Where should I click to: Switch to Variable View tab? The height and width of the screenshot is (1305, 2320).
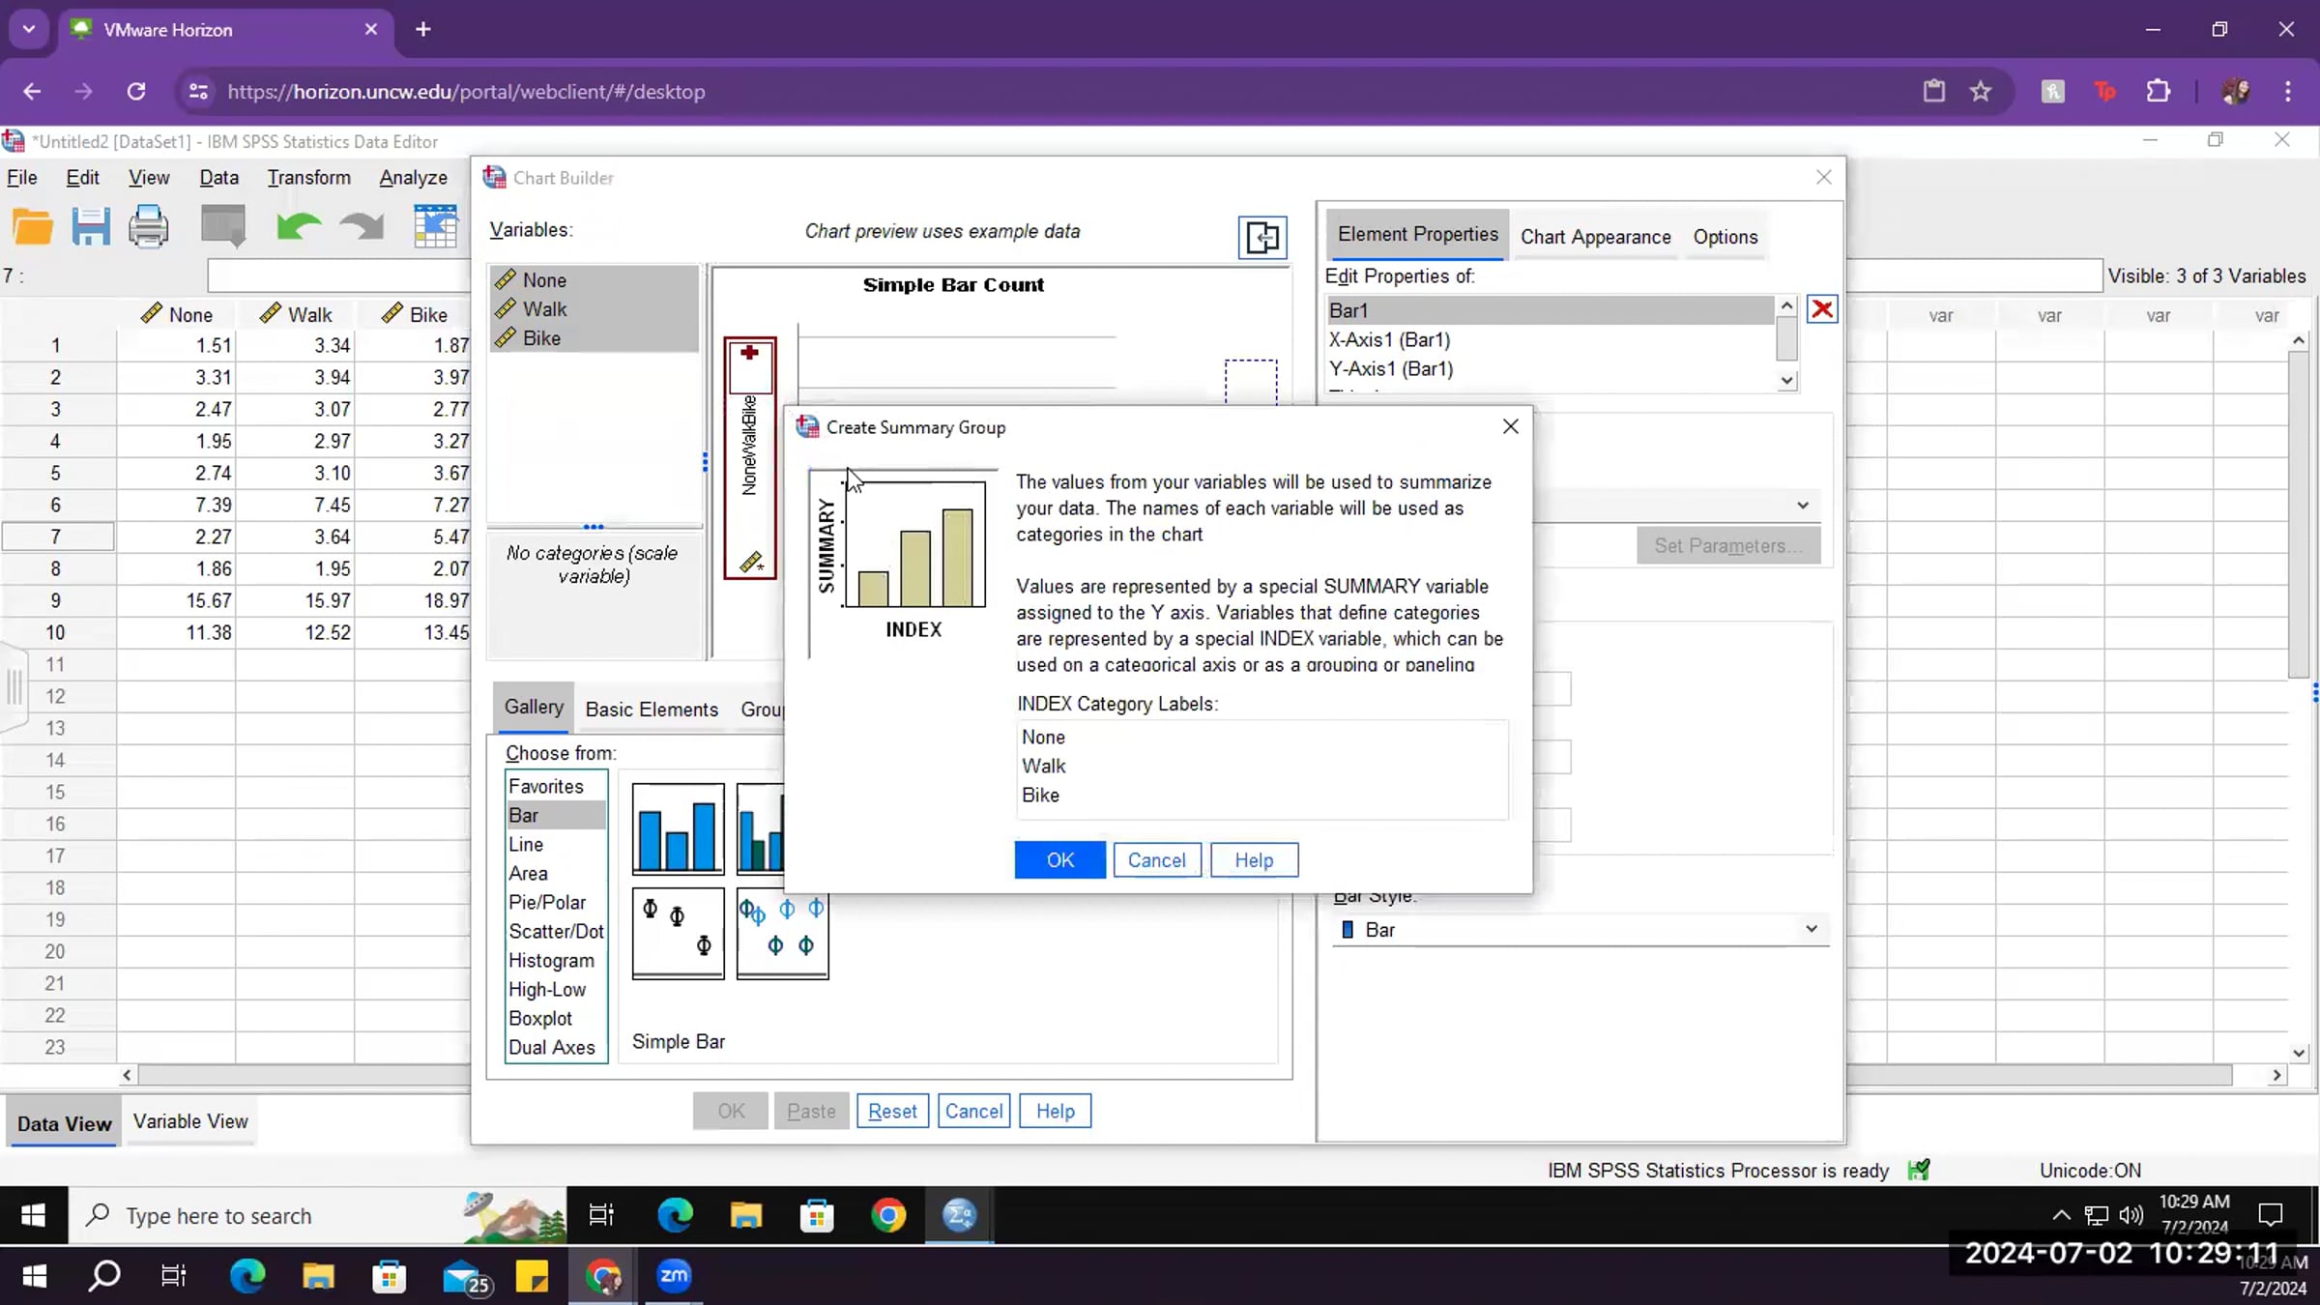click(x=190, y=1121)
